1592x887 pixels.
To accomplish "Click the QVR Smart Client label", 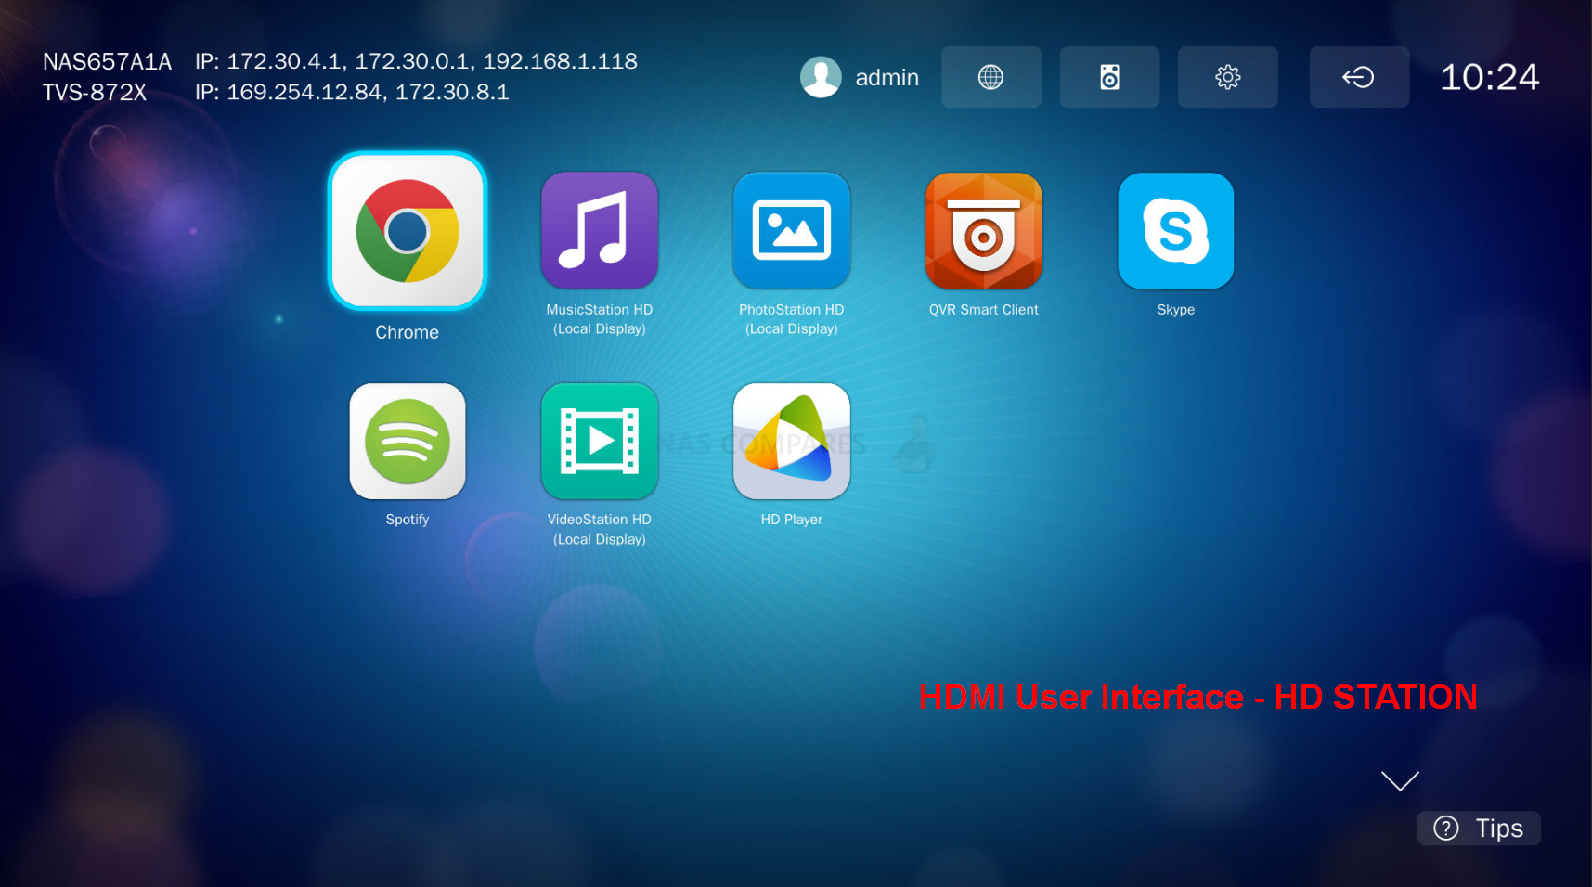I will pyautogui.click(x=984, y=310).
